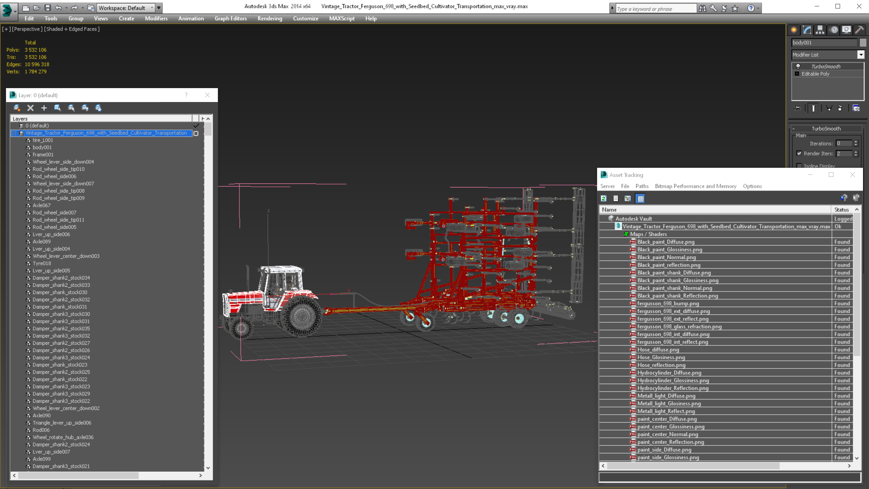Click Create New Layer icon in Layer dialog
869x489 pixels.
tap(17, 108)
